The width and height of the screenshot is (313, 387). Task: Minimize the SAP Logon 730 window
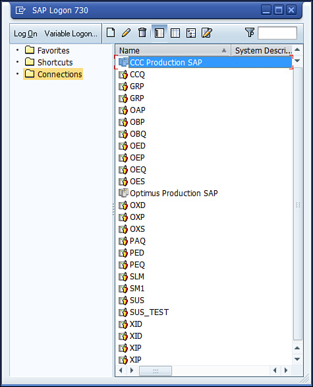click(266, 10)
